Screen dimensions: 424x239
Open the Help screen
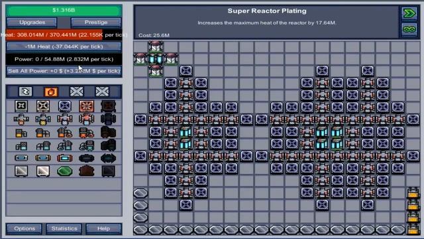coord(103,228)
